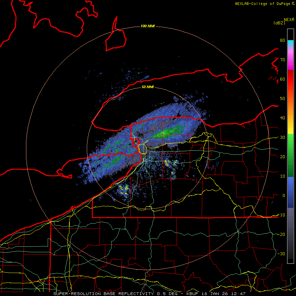Click the 50 NMI range ring label

(x=148, y=87)
